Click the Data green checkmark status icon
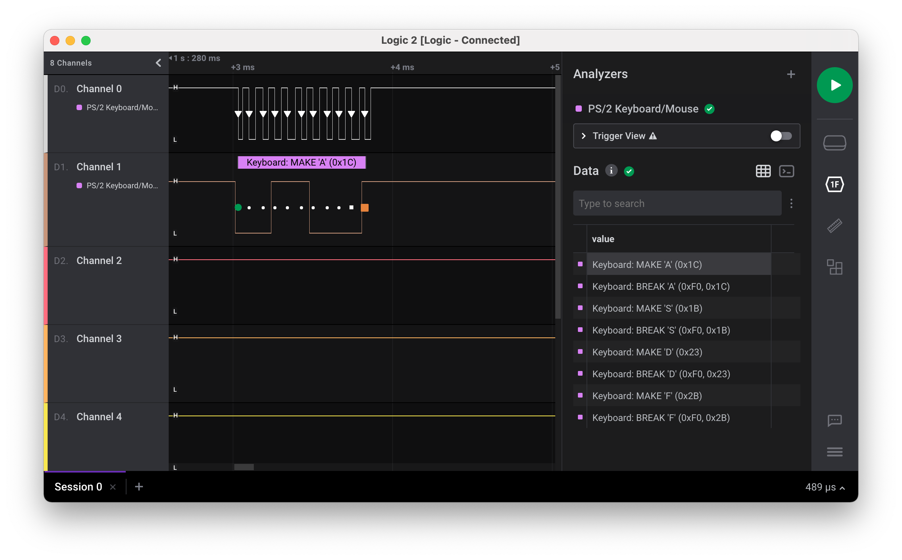The height and width of the screenshot is (560, 902). tap(629, 171)
